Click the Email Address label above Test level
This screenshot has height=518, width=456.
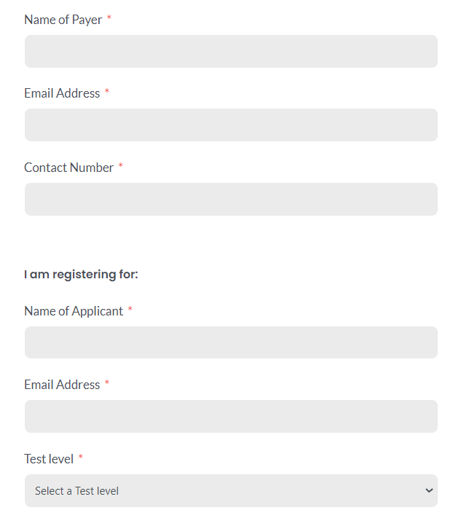62,385
